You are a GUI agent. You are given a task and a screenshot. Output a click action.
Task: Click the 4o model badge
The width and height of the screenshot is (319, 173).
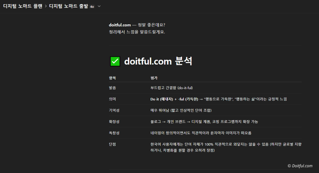tap(92, 7)
